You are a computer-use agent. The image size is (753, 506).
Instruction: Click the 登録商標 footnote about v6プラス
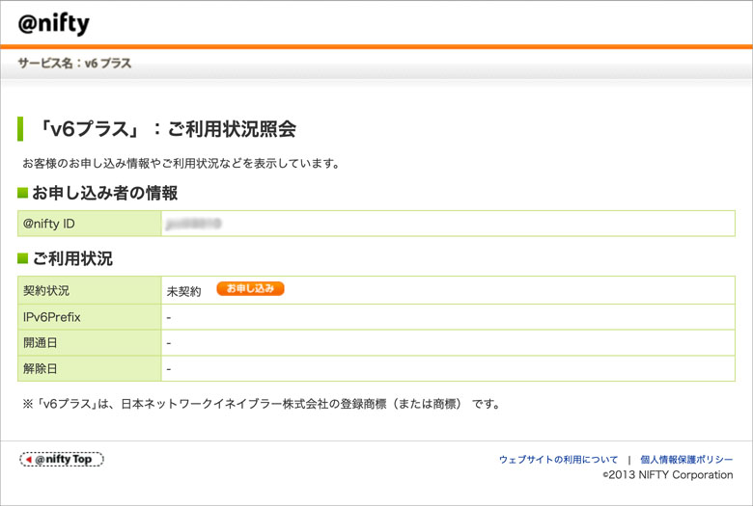click(262, 404)
